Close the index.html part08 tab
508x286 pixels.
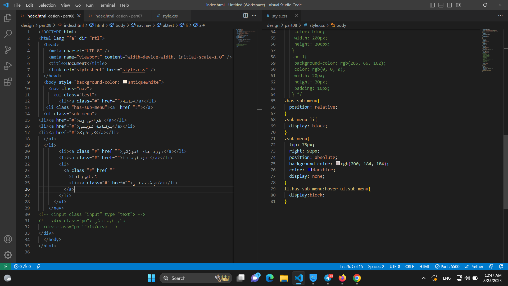click(79, 16)
